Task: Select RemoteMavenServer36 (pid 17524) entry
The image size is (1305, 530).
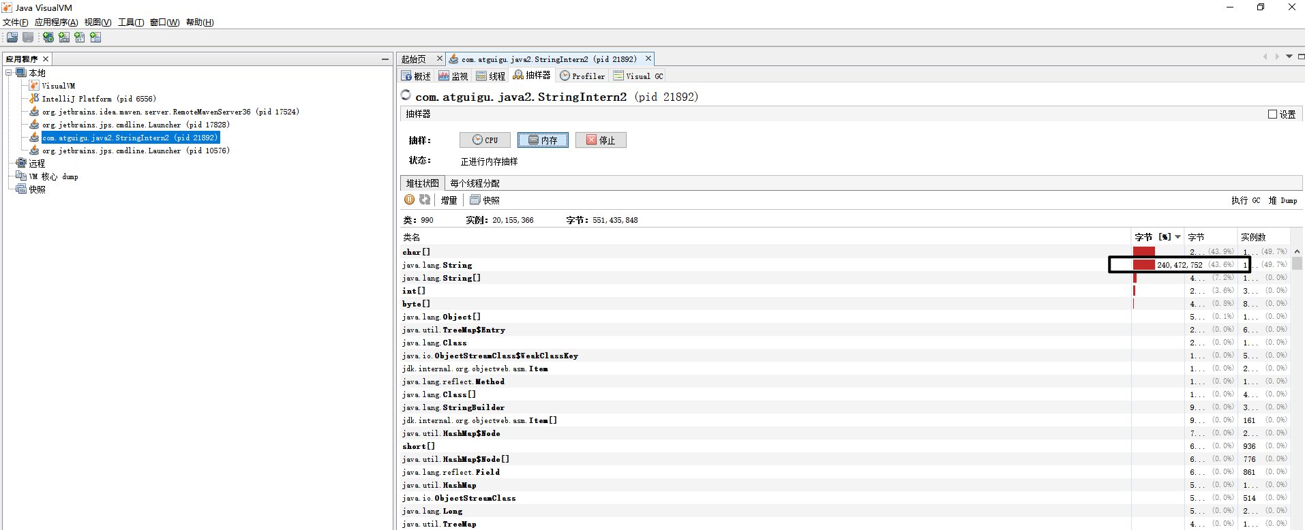Action: (170, 112)
